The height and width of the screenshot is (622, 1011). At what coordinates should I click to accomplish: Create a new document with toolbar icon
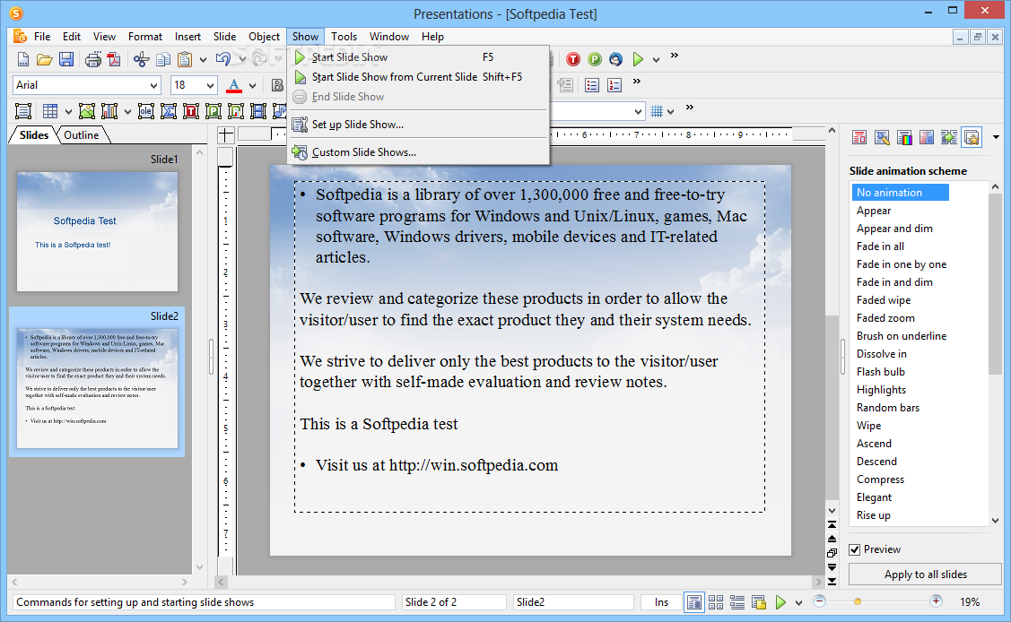[23, 60]
